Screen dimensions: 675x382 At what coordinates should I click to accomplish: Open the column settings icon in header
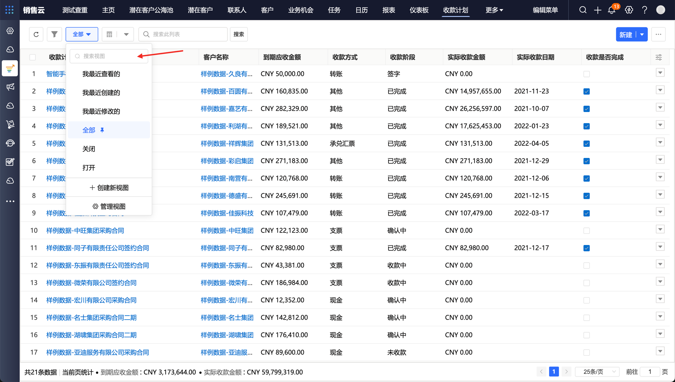coord(658,57)
